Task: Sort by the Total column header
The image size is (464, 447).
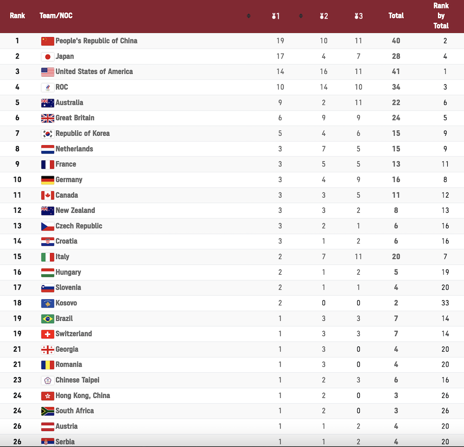Action: coord(396,16)
